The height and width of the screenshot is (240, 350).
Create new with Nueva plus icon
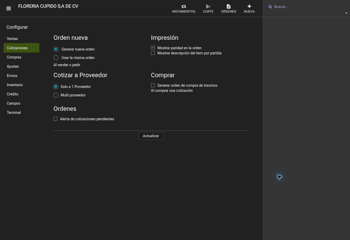[249, 9]
